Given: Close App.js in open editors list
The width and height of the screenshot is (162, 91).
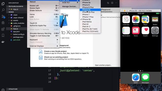Looking at the screenshot, I should [x=9, y=9].
